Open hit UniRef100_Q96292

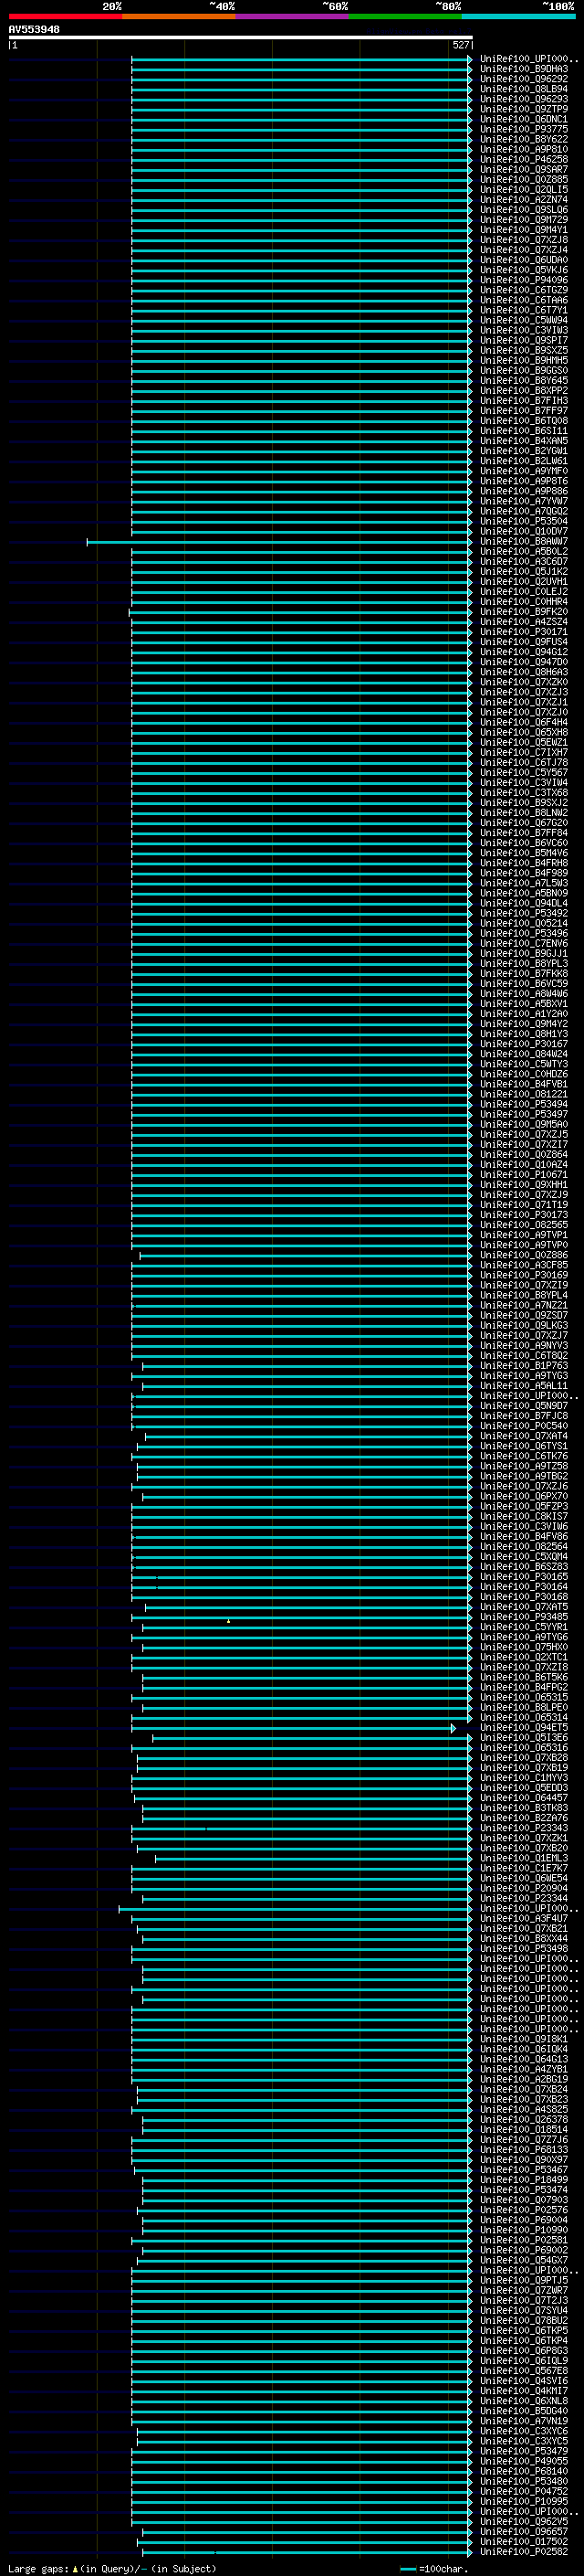pos(524,79)
